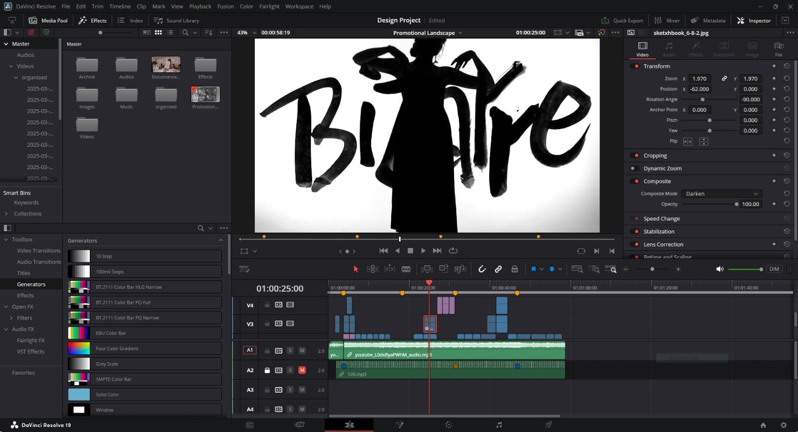Enable the Dynamic Zoom toggle
798x432 pixels.
coord(634,169)
